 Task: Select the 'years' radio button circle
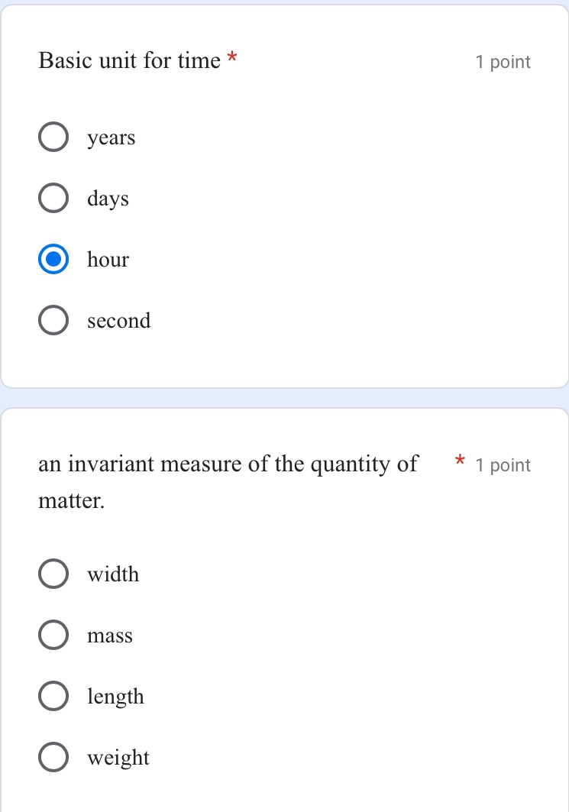(53, 137)
